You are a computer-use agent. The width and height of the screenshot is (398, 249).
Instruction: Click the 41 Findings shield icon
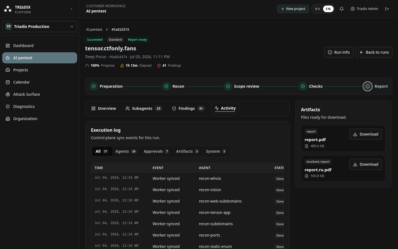pyautogui.click(x=159, y=66)
